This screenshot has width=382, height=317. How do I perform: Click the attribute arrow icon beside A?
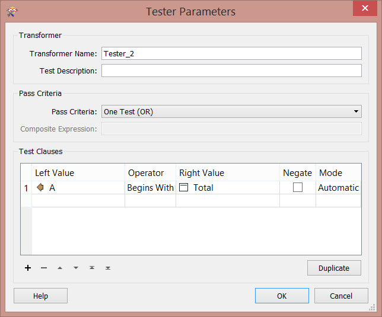(40, 187)
